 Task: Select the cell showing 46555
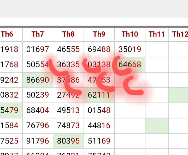(x=68, y=49)
